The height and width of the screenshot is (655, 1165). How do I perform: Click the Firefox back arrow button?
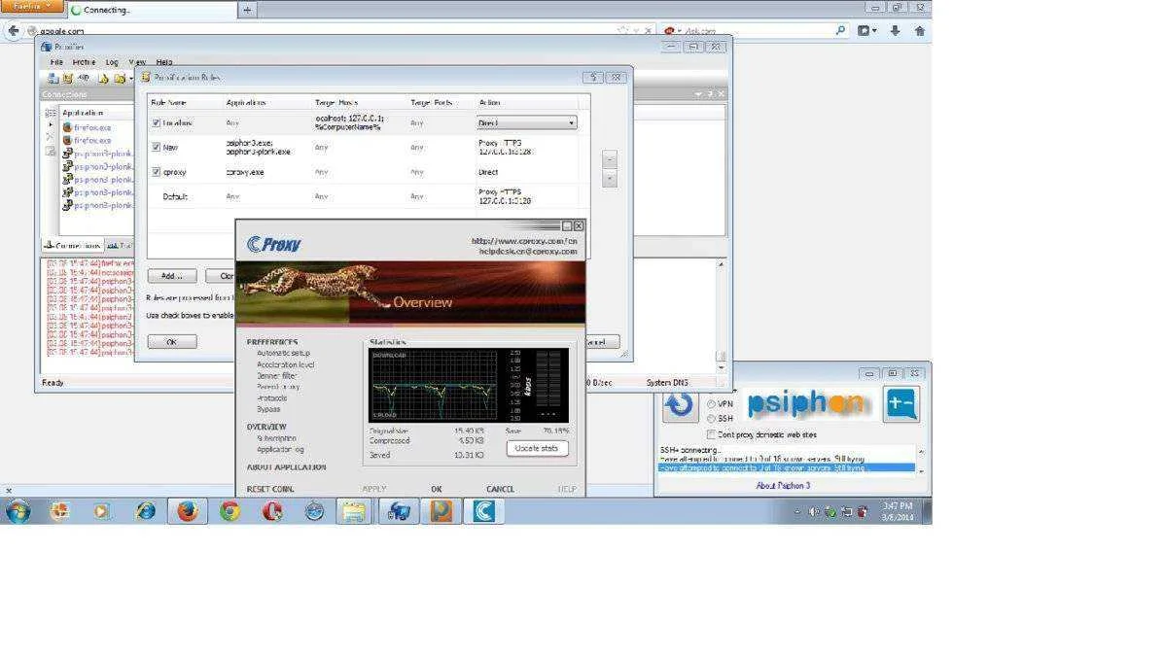(x=14, y=30)
